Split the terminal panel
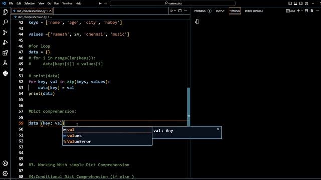 306,11
